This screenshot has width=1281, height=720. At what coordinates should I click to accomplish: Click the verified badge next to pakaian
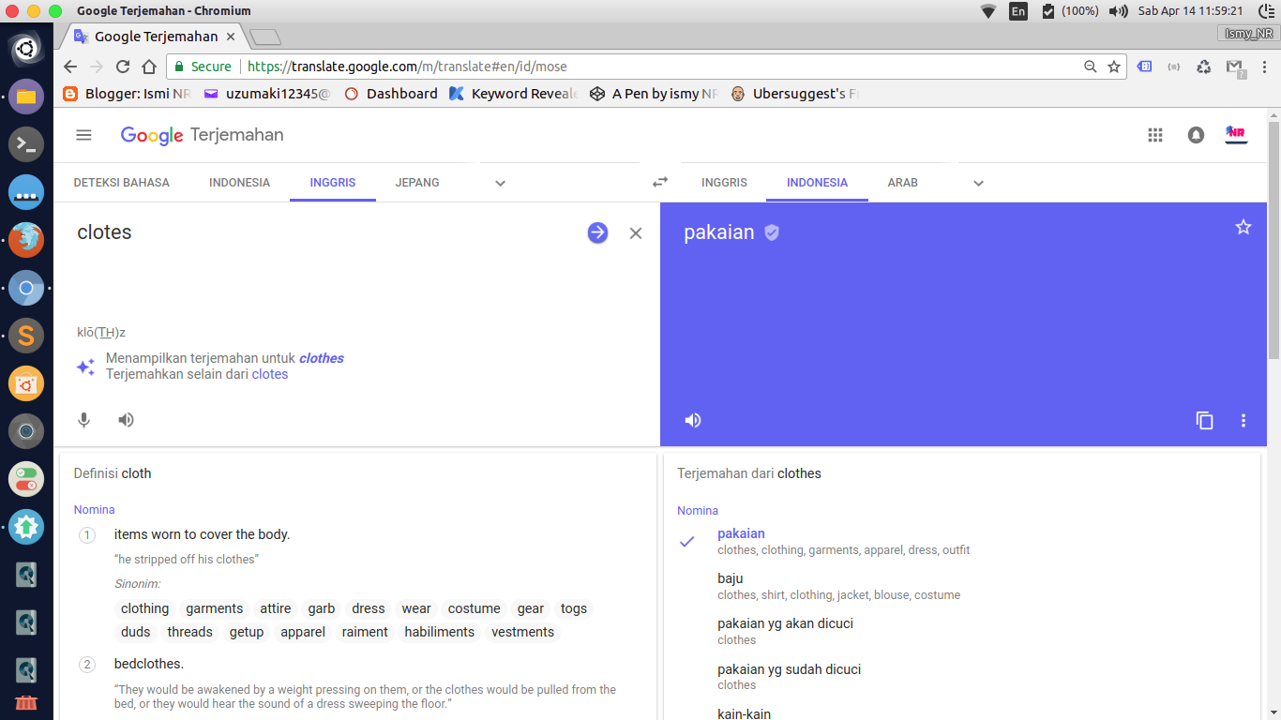(x=772, y=232)
